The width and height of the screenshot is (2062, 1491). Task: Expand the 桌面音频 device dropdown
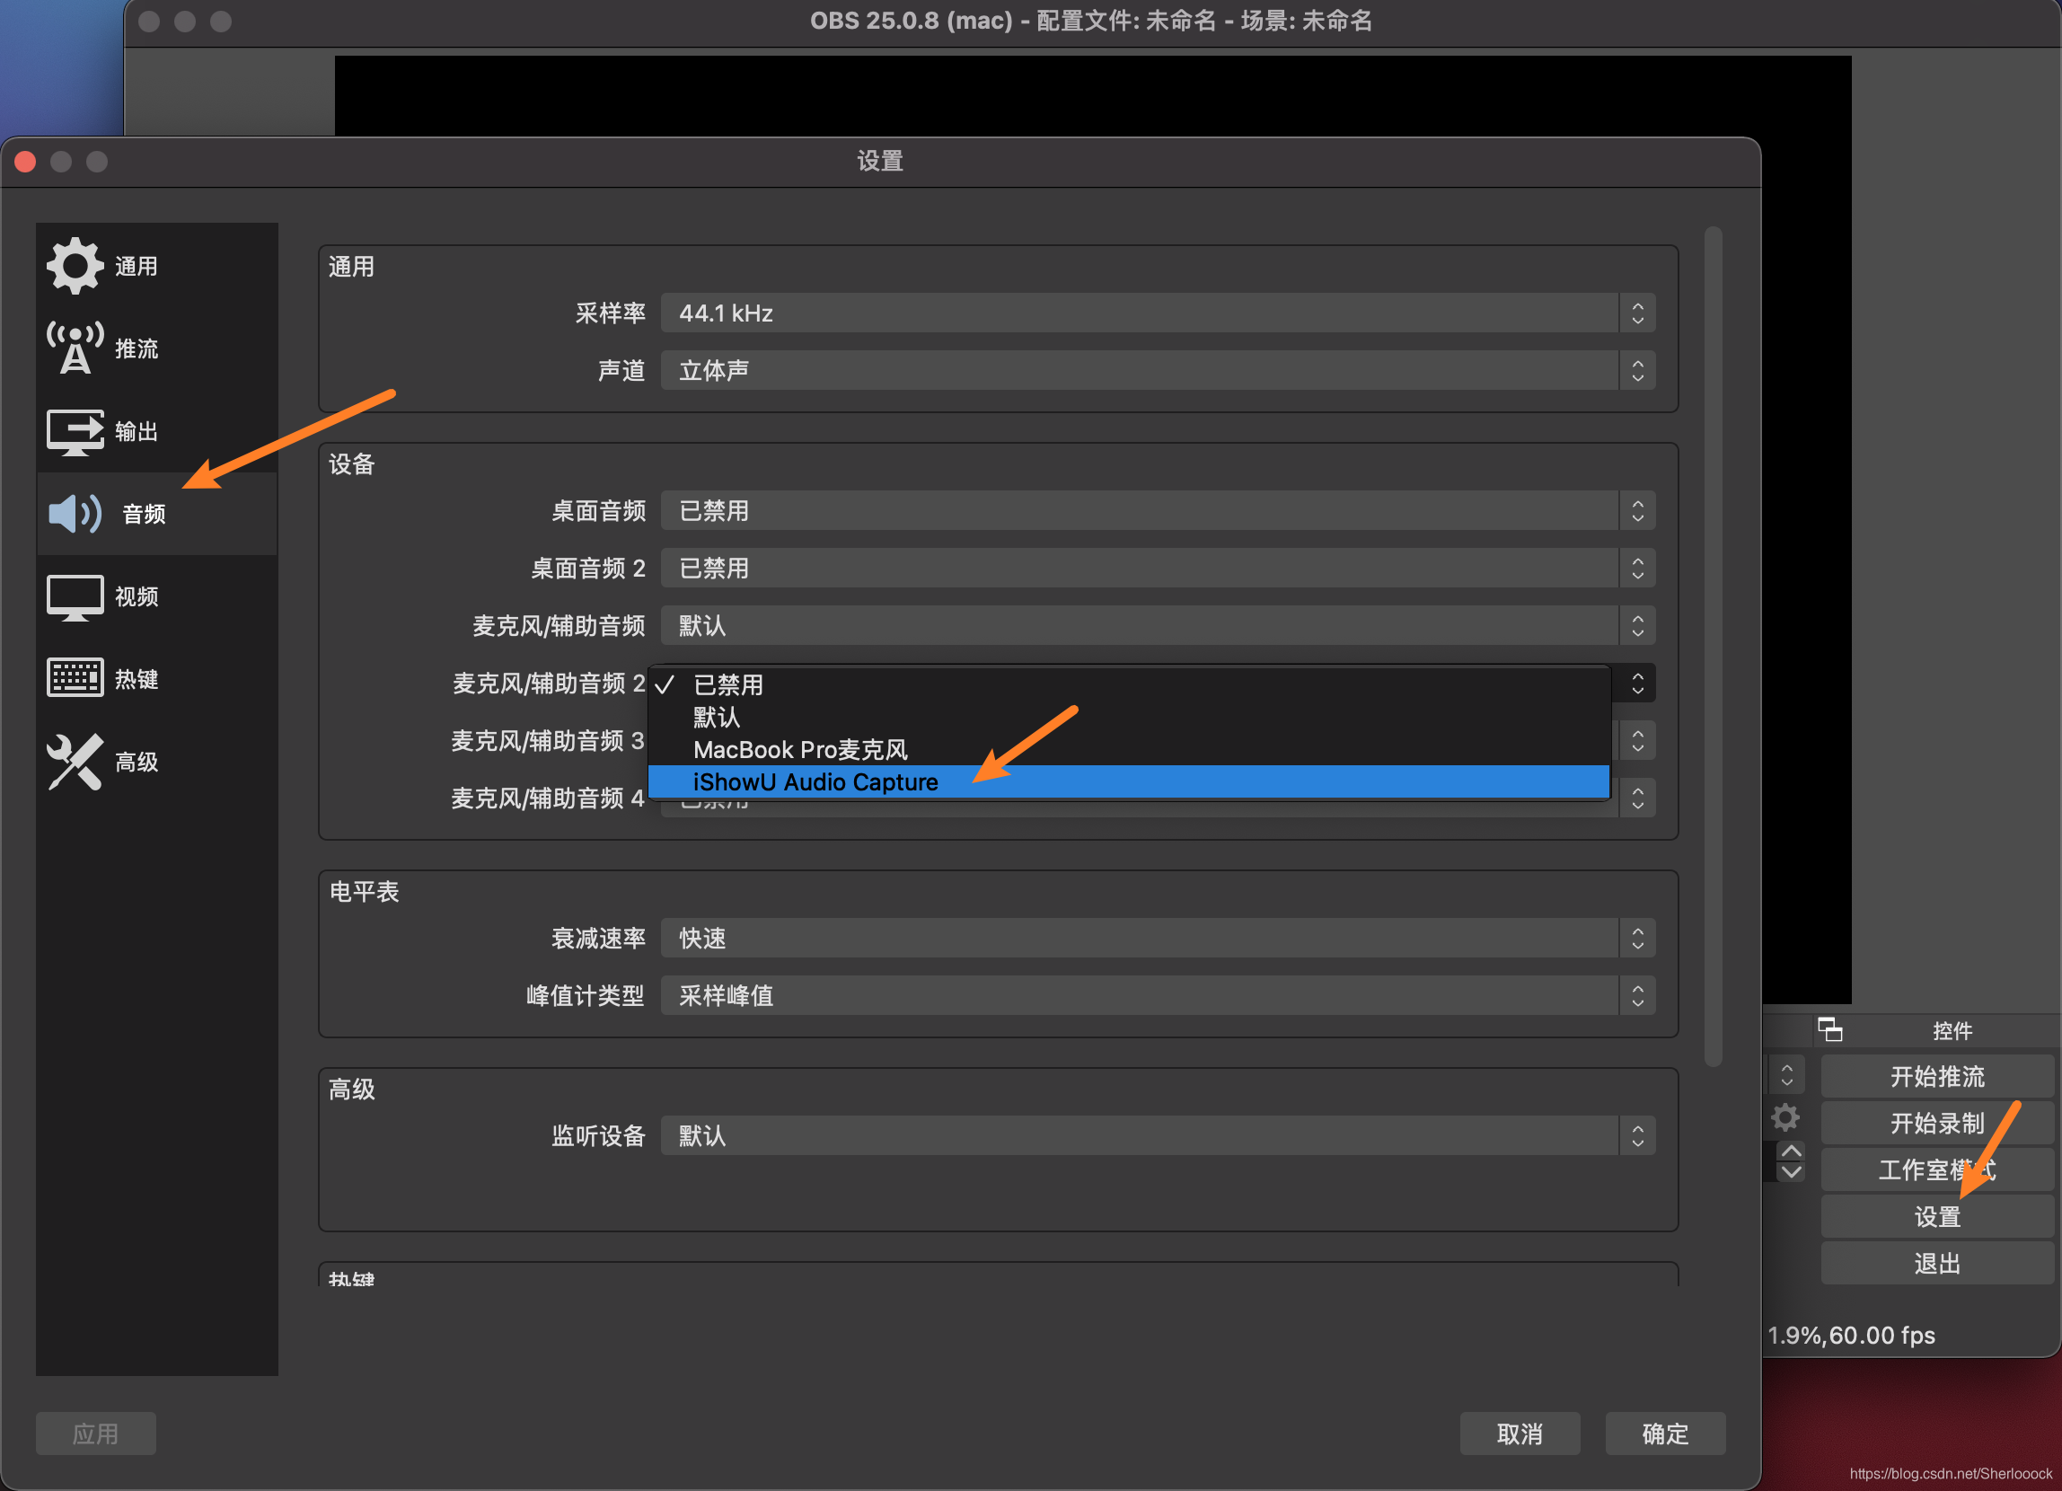[x=1157, y=510]
